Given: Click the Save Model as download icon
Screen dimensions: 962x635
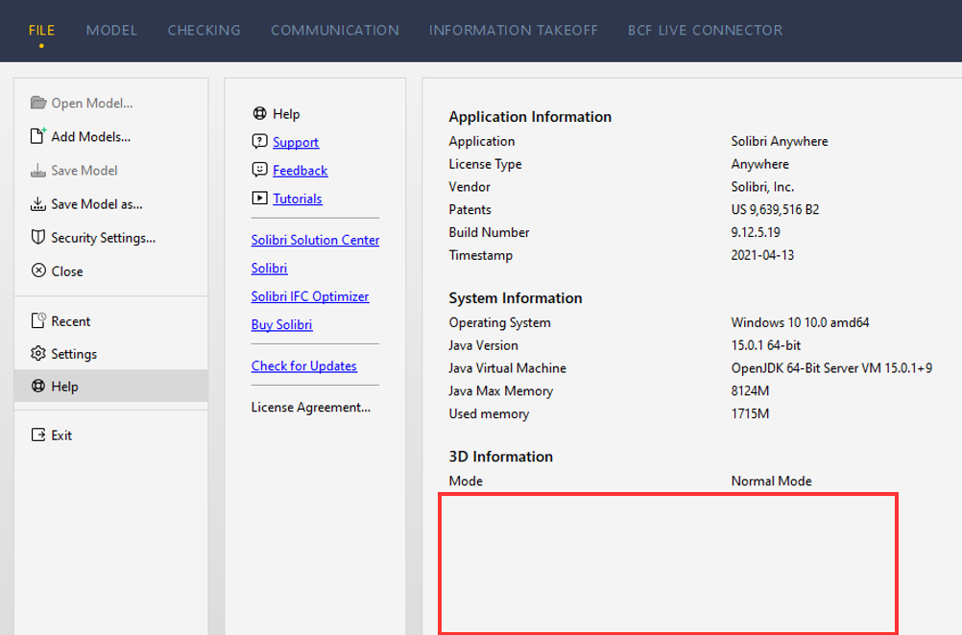Looking at the screenshot, I should (38, 203).
